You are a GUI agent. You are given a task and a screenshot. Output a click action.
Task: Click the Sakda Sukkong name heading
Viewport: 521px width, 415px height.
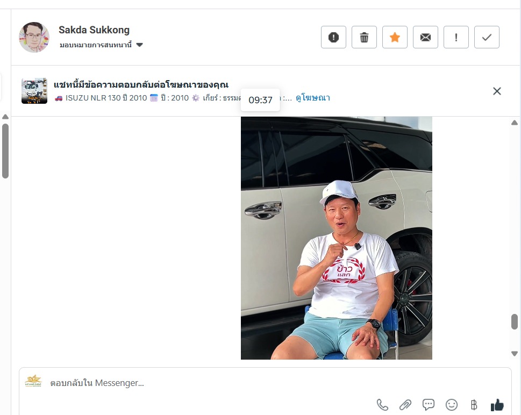(94, 30)
